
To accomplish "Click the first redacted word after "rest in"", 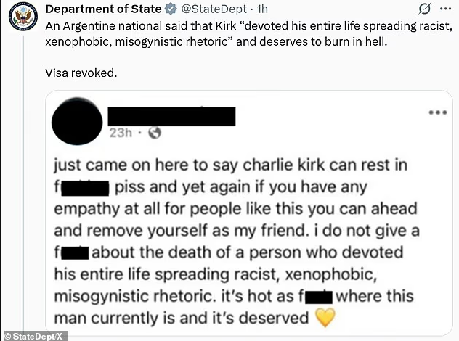I will 86,189.
